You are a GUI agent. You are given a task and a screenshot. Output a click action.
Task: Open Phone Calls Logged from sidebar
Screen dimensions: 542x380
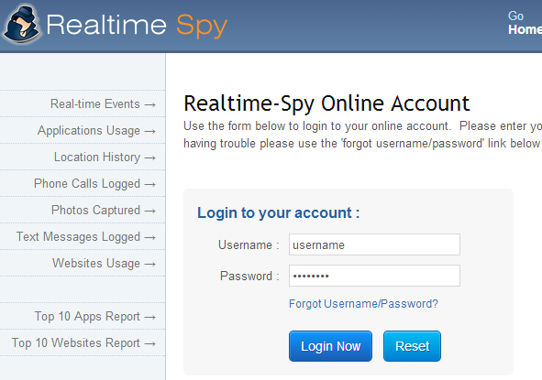point(94,184)
